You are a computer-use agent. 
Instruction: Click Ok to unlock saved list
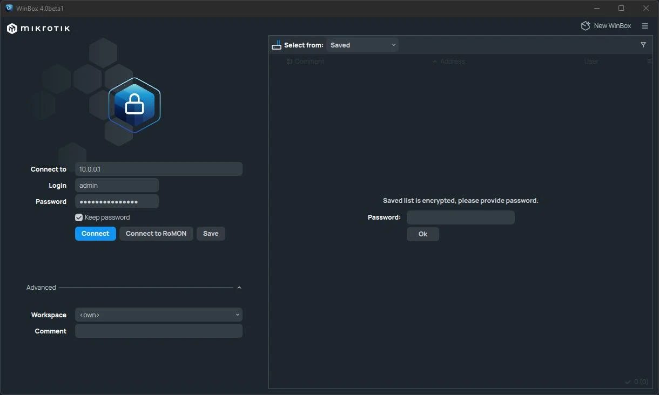pyautogui.click(x=422, y=234)
